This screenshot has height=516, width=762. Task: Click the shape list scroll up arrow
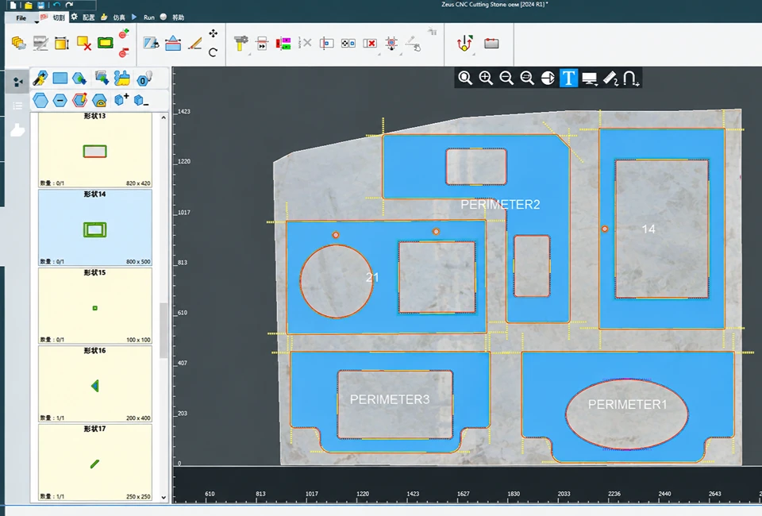(164, 117)
